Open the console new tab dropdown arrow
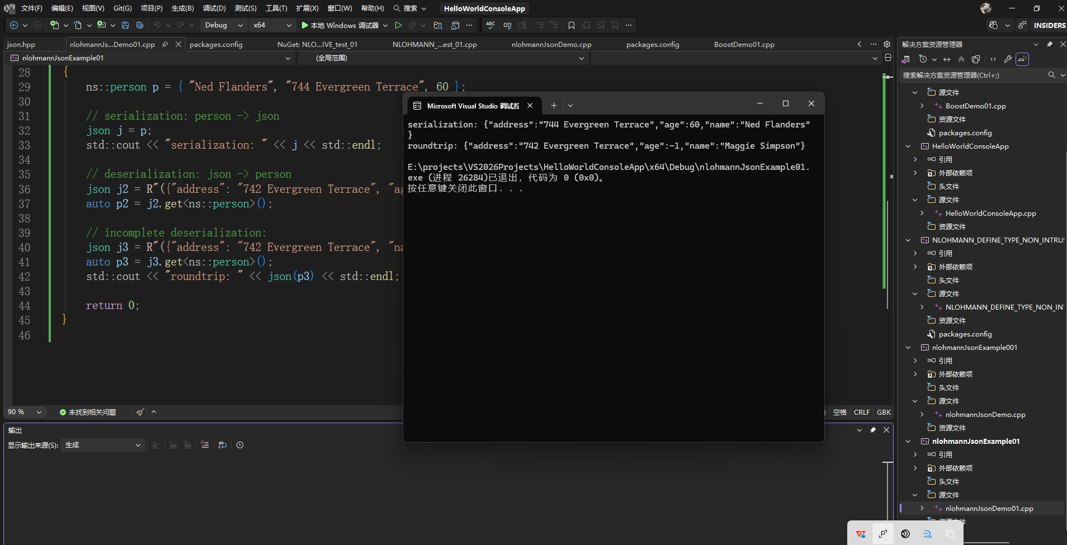The width and height of the screenshot is (1067, 545). pyautogui.click(x=570, y=105)
